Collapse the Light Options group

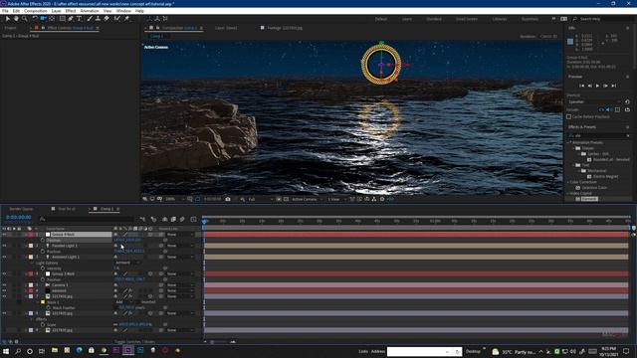tap(32, 263)
